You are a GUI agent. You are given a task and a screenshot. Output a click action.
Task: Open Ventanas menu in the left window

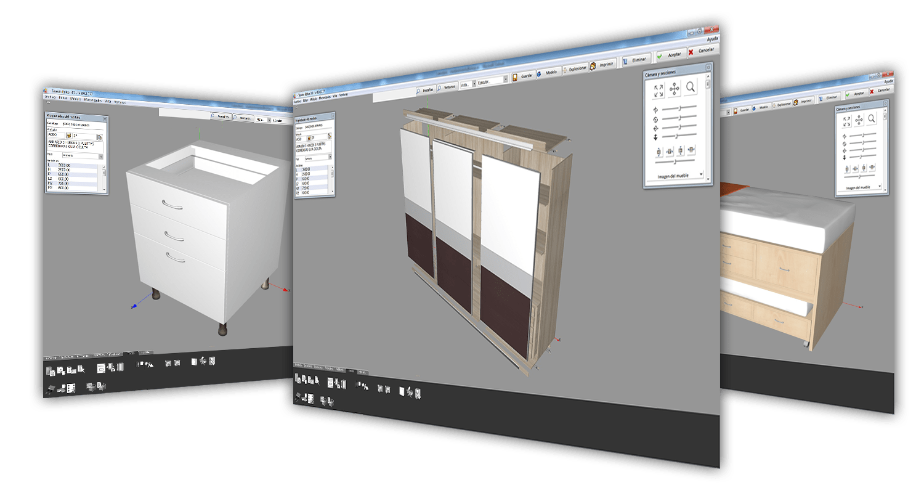click(120, 102)
